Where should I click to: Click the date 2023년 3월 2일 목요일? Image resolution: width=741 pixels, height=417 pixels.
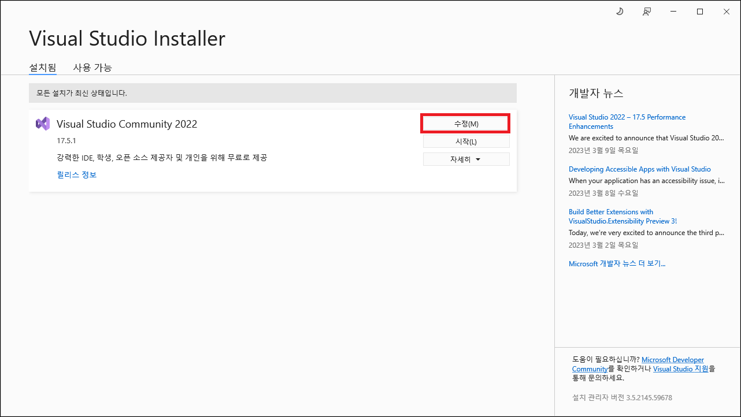pos(603,245)
